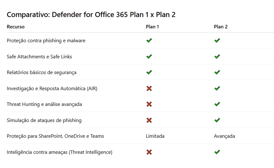This screenshot has width=274, height=168.
Task: Click Plan 1 checkmark for Safe Attachments row
Action: click(x=149, y=57)
